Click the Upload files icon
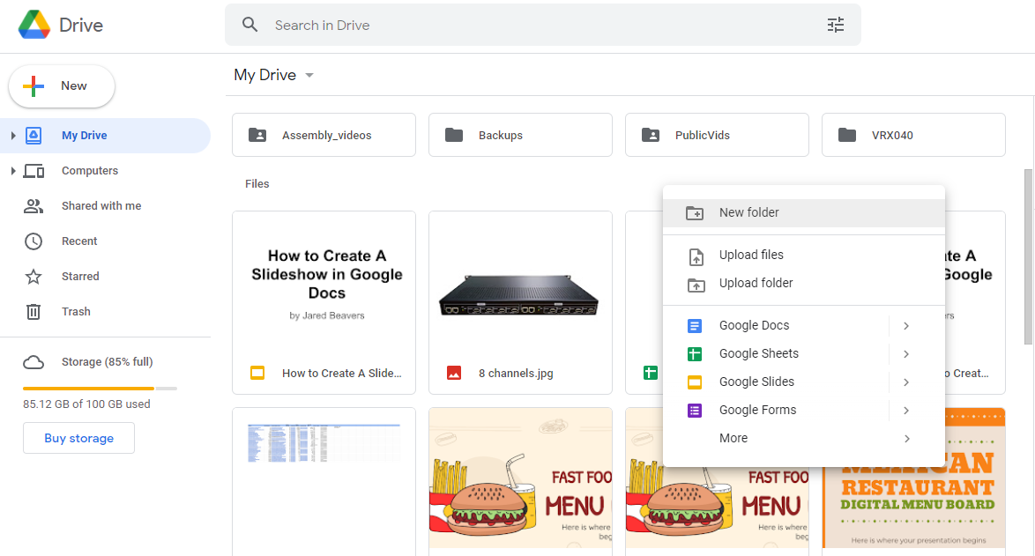 pos(696,256)
